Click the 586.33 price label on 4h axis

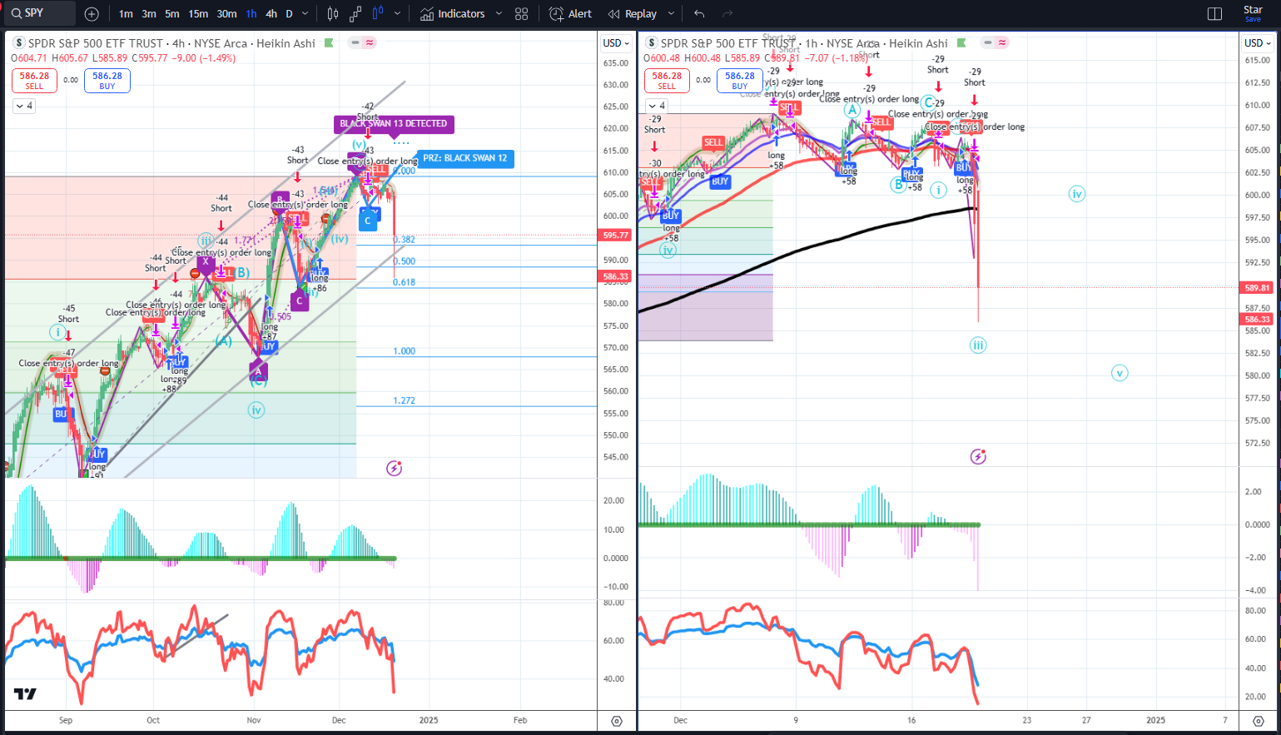pos(616,276)
